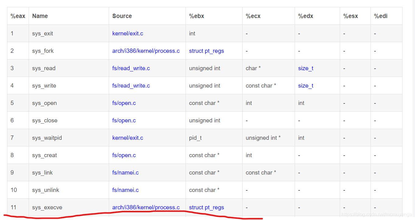
Task: Click the int %edx value for sys_open
Action: (301, 103)
